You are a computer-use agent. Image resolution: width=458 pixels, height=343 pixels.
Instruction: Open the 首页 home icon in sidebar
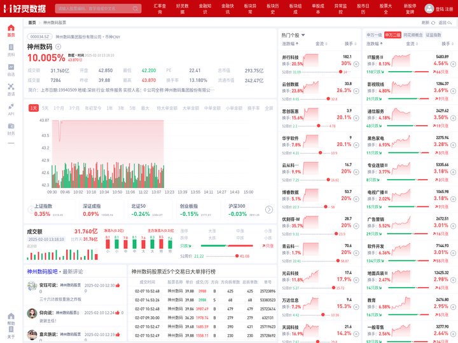click(x=11, y=28)
